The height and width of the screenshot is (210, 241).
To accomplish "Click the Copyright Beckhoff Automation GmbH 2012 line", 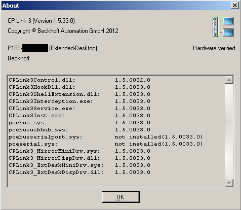I will (x=63, y=31).
